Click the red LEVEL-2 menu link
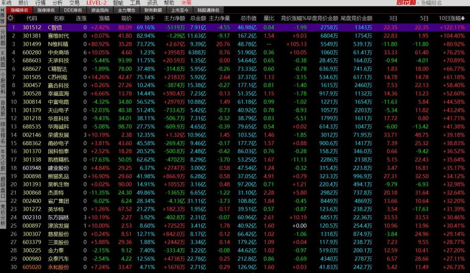The width and height of the screenshot is (470, 273). (96, 3)
